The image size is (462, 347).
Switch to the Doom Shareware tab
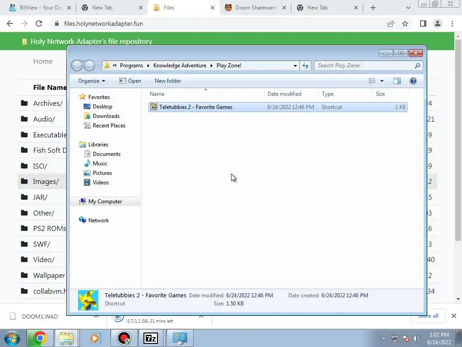coord(255,8)
